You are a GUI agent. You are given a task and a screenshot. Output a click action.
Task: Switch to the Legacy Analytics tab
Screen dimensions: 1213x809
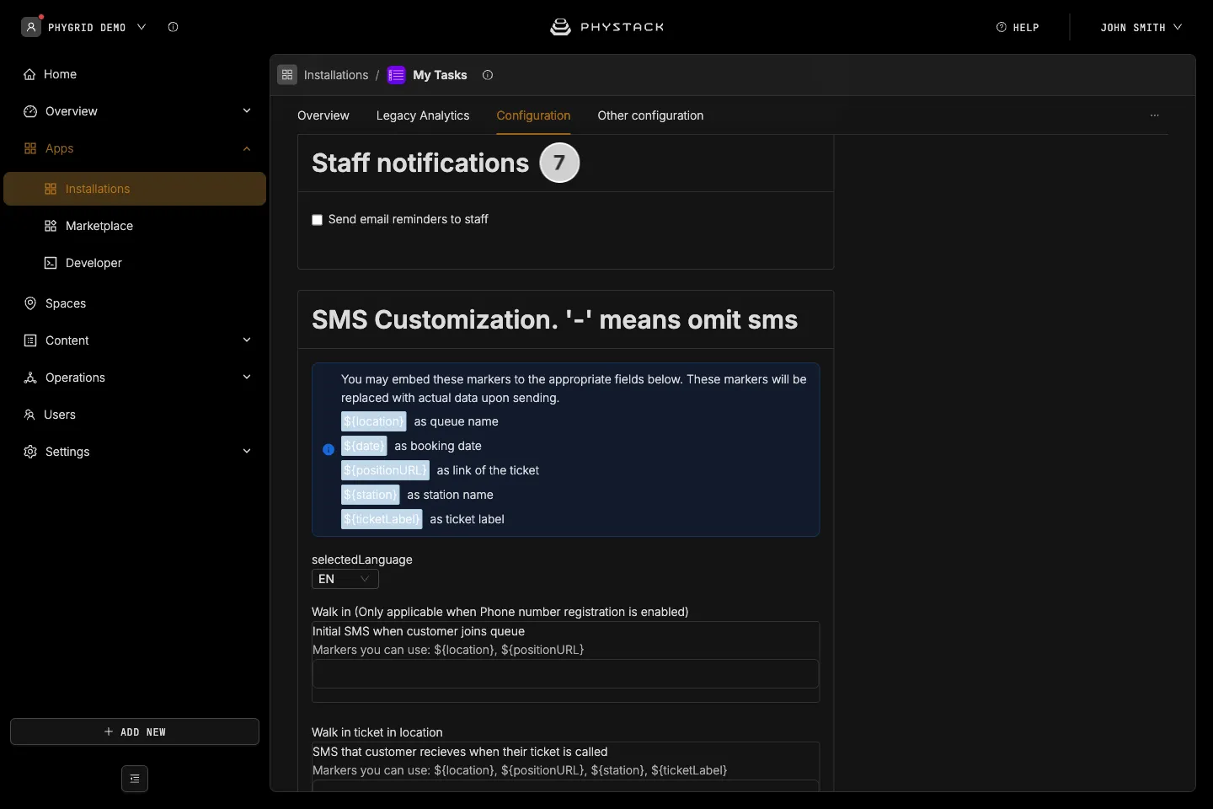[x=423, y=115]
